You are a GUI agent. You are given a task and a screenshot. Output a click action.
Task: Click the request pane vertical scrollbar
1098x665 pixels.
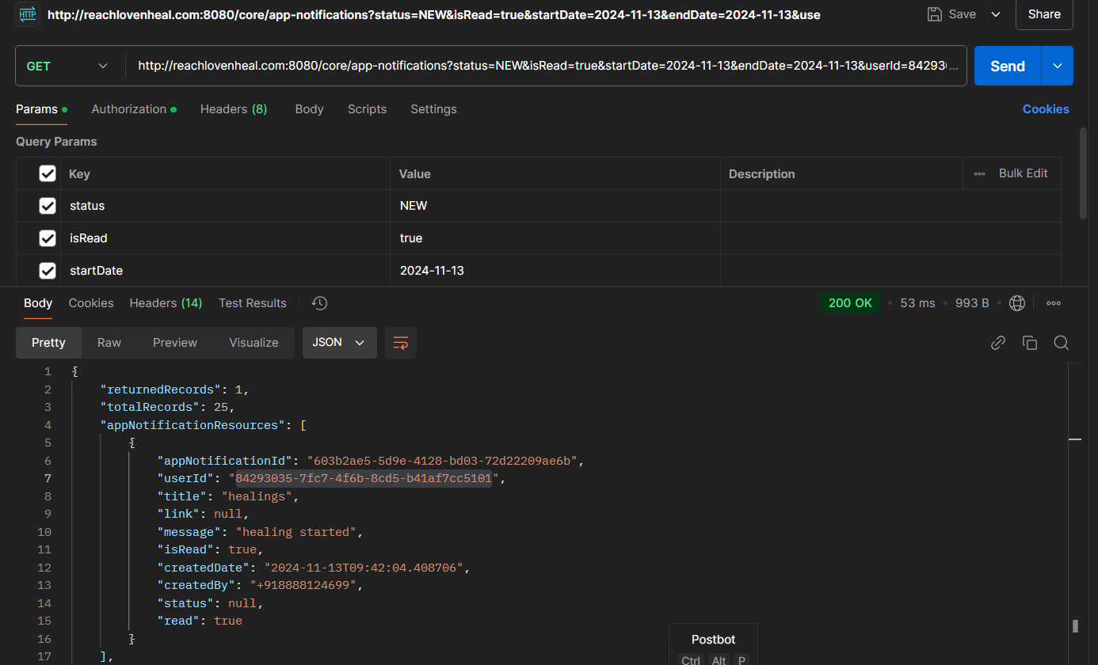pyautogui.click(x=1083, y=173)
